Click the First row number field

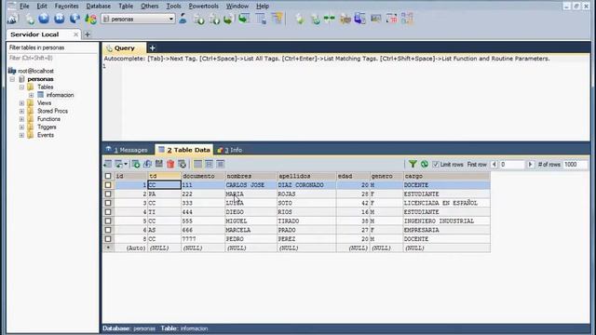point(512,165)
